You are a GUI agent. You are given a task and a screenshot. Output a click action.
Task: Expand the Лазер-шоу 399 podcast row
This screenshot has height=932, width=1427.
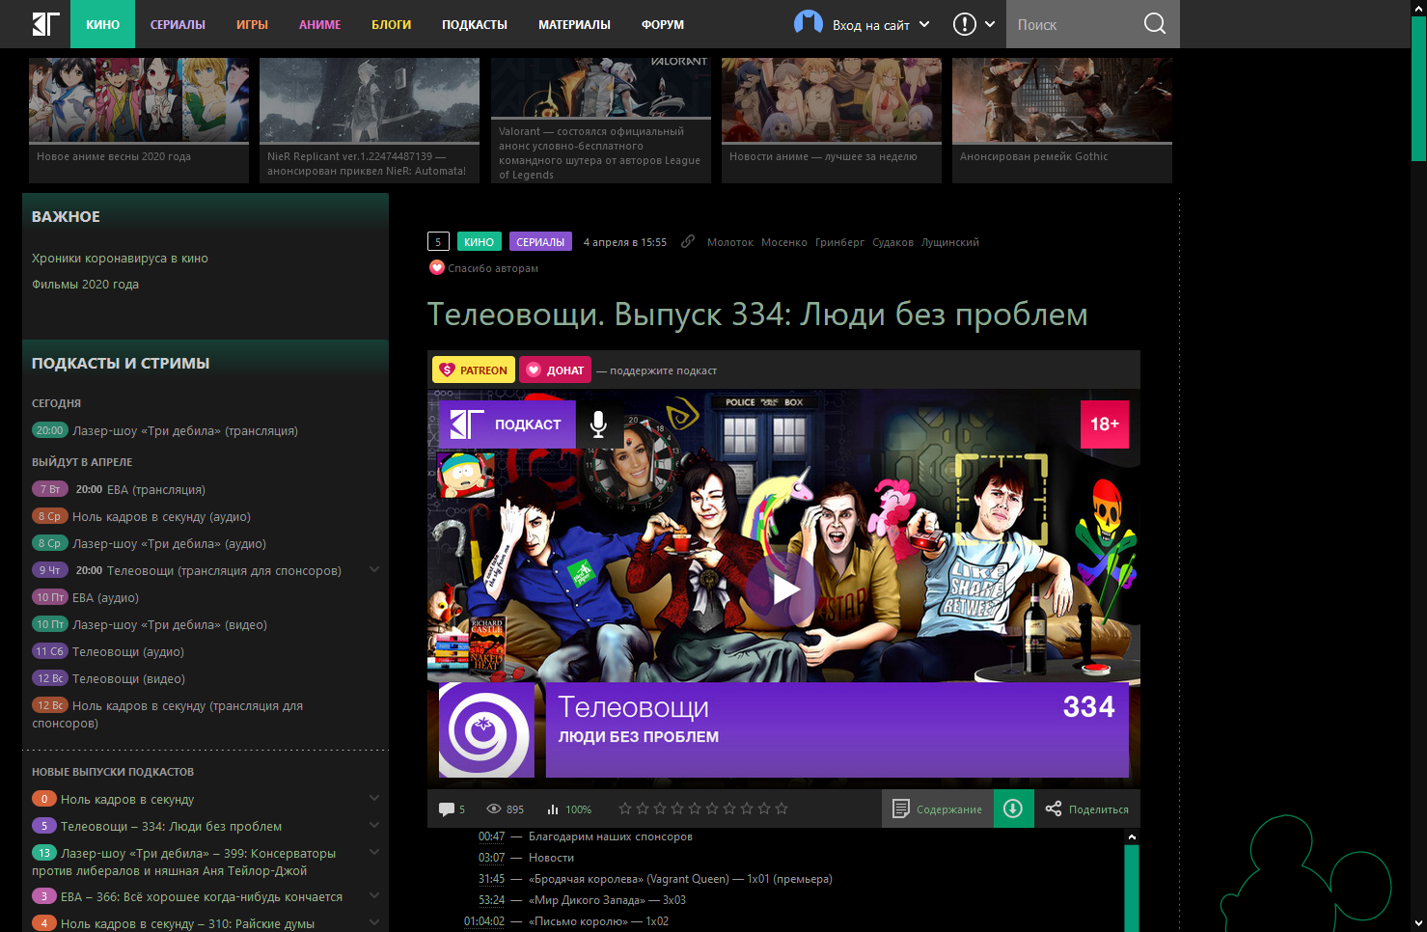[x=374, y=853]
